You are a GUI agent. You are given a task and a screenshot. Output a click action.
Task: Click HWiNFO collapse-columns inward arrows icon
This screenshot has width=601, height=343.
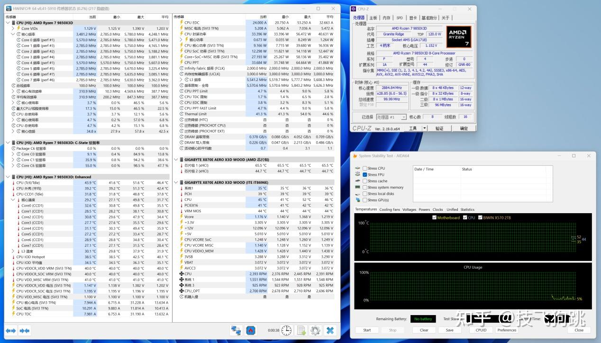point(25,331)
